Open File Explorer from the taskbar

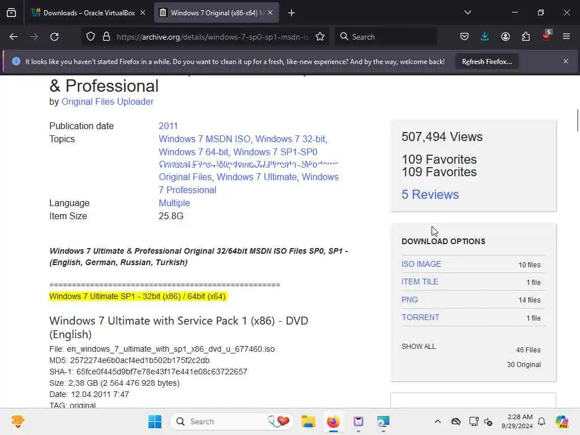click(x=308, y=421)
